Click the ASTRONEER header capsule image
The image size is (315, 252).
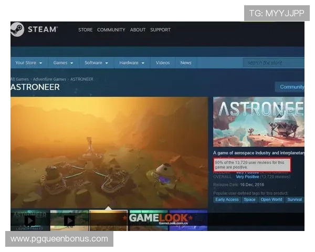(x=259, y=122)
